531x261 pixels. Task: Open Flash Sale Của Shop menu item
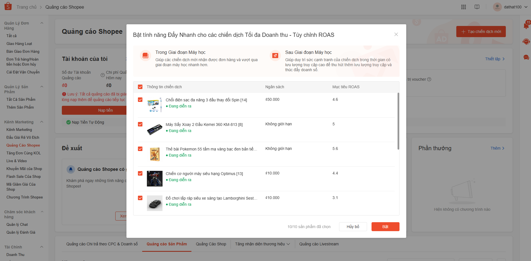(24, 176)
